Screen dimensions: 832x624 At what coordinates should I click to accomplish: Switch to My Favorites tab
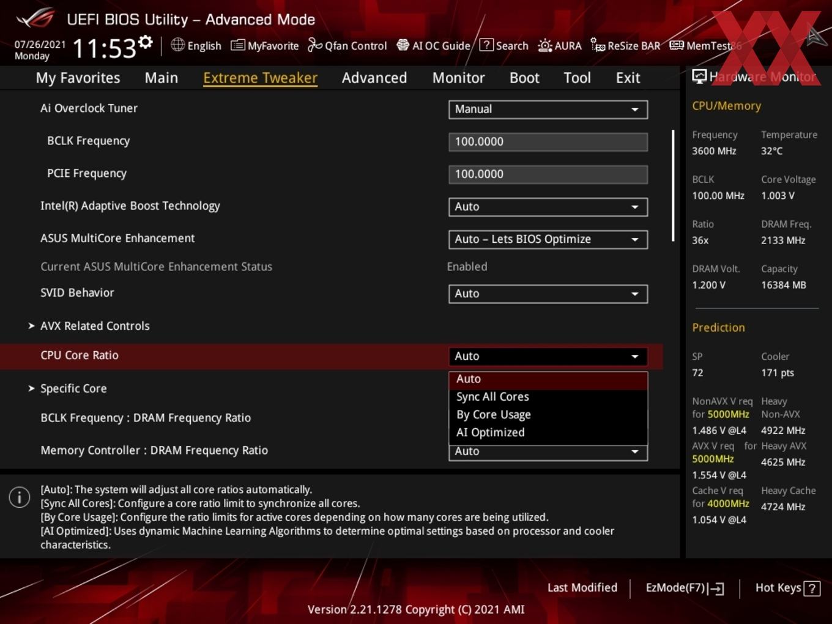pos(78,78)
